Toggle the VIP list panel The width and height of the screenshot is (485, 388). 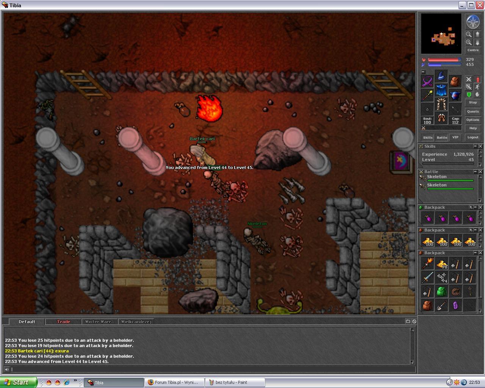[x=455, y=137]
